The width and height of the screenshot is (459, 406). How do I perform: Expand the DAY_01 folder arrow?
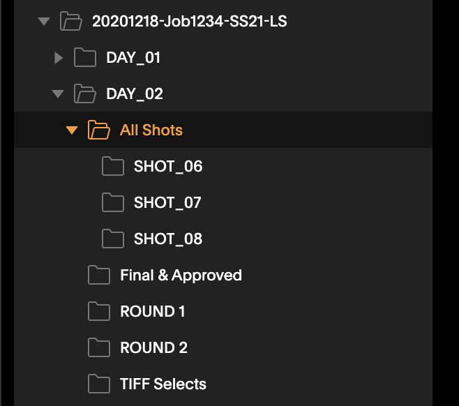59,58
